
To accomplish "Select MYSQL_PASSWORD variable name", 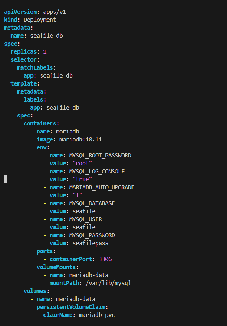I will tap(92, 235).
